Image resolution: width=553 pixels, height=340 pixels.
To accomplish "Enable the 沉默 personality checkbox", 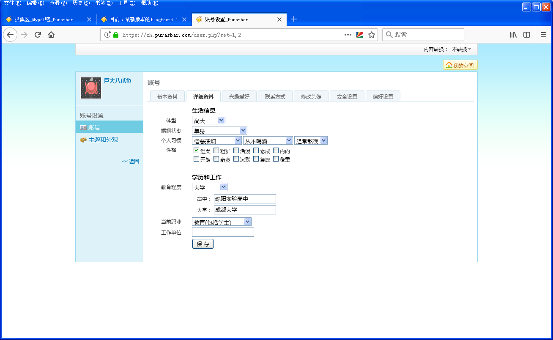I will point(236,159).
